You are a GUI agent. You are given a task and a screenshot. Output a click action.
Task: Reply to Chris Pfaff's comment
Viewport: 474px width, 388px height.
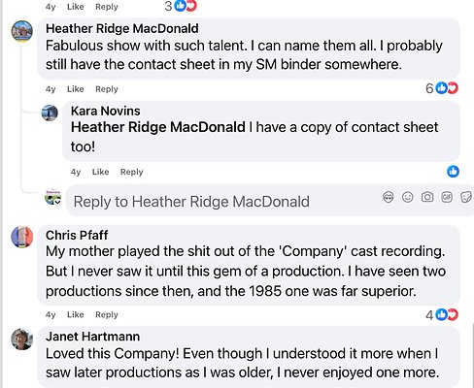click(x=107, y=314)
